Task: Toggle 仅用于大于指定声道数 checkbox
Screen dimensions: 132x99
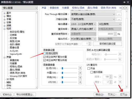Action: (x=79, y=44)
